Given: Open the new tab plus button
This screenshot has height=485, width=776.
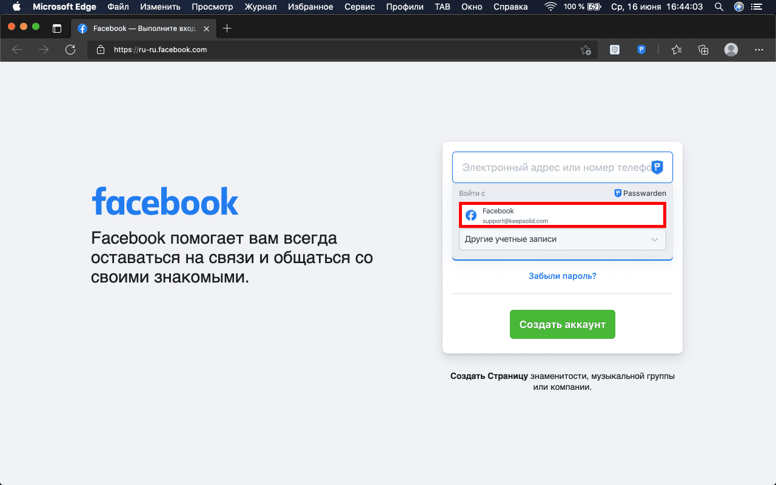Looking at the screenshot, I should pyautogui.click(x=227, y=28).
